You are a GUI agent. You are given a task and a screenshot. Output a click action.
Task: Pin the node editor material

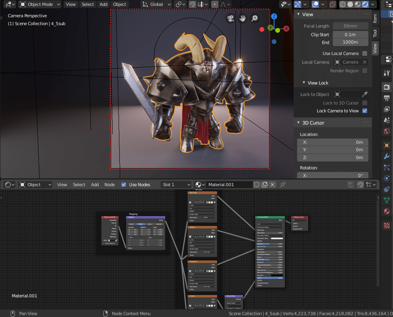[x=283, y=185]
